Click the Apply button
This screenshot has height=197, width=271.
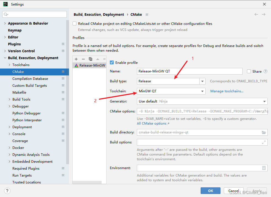click(257, 191)
